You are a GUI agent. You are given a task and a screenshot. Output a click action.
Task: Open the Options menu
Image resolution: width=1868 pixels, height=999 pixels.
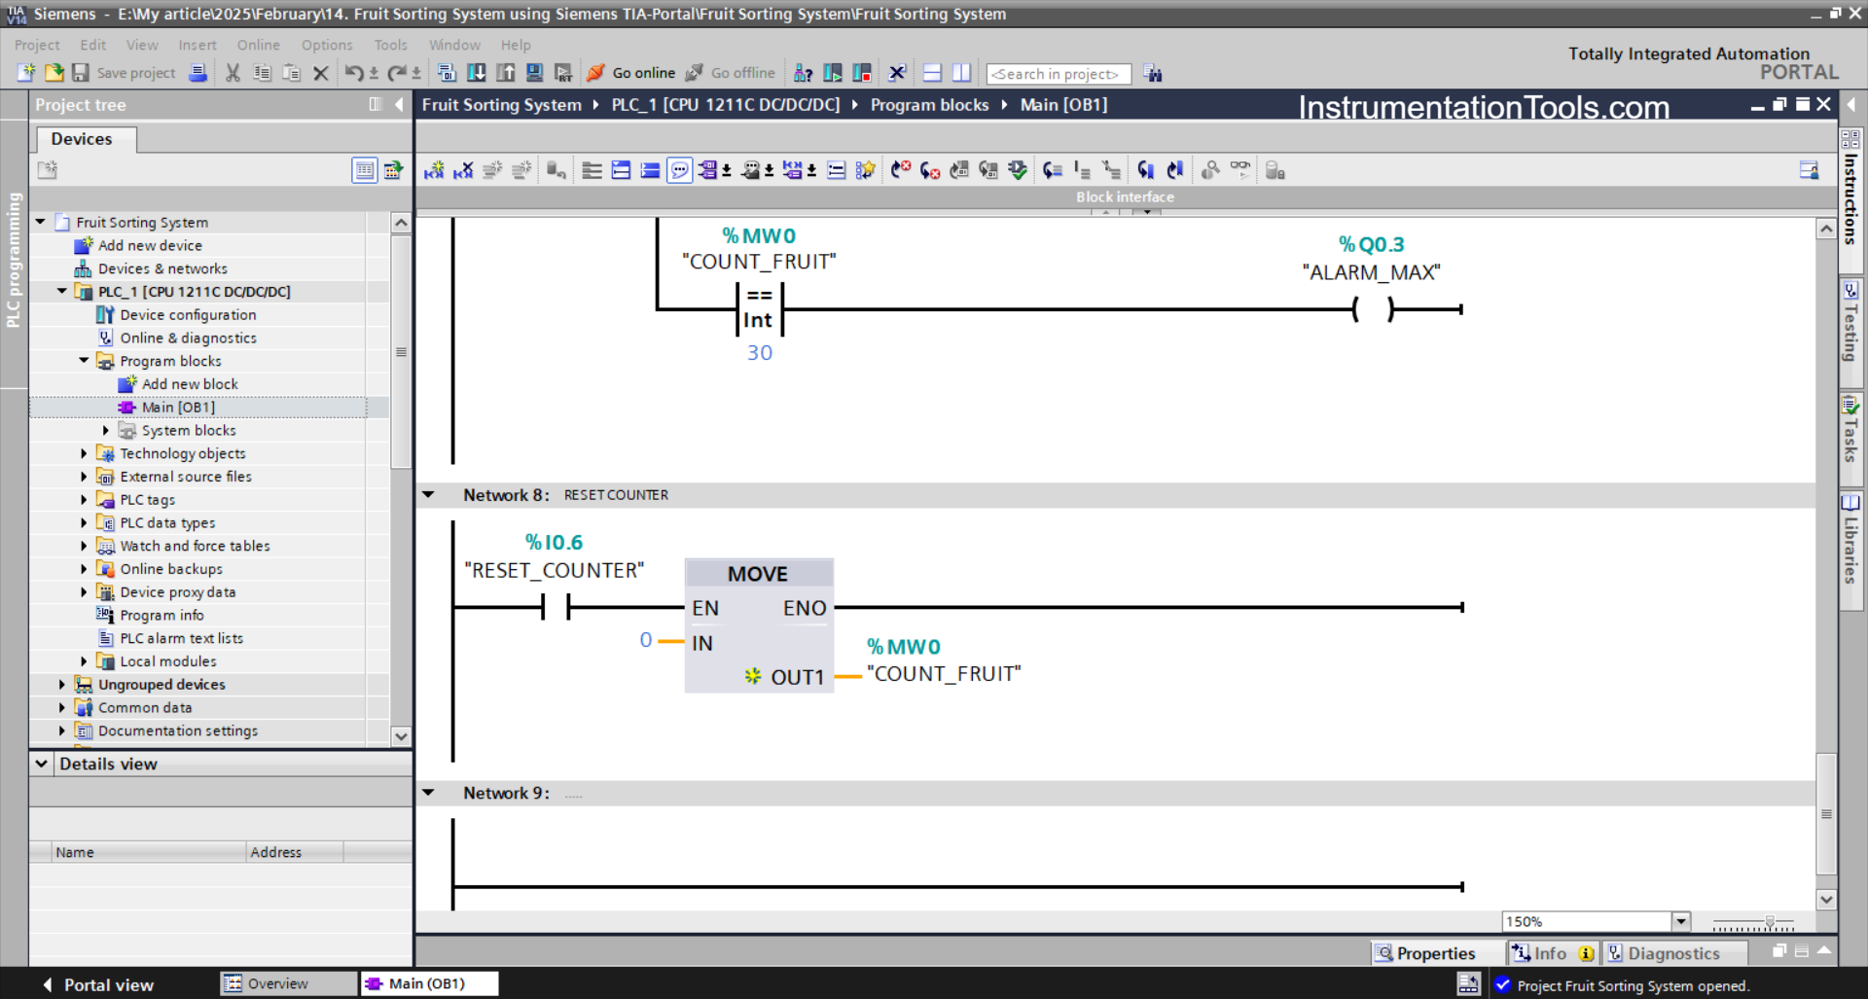pyautogui.click(x=327, y=45)
